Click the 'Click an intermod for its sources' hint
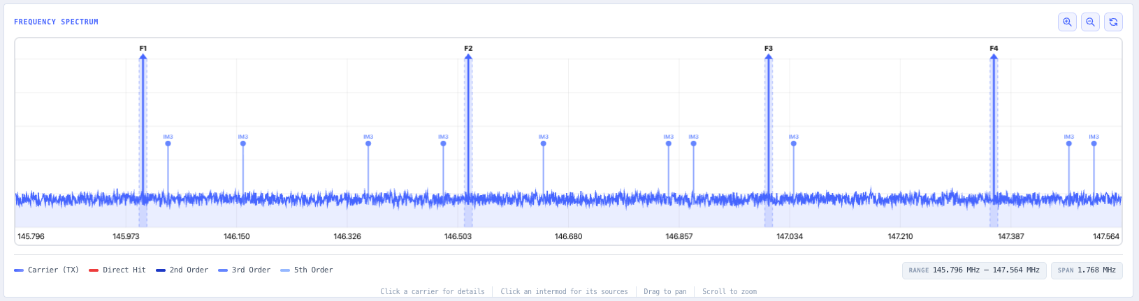 pyautogui.click(x=564, y=291)
